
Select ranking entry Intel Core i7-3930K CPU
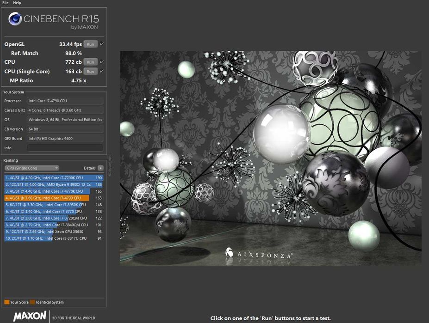click(x=54, y=205)
